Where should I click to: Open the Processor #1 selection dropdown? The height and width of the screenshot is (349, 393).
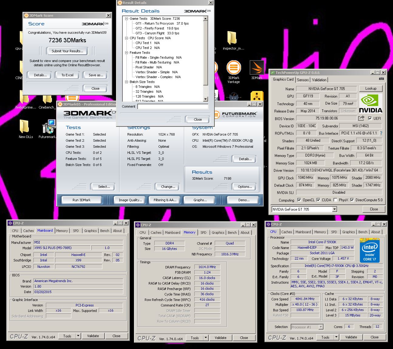coord(321,327)
